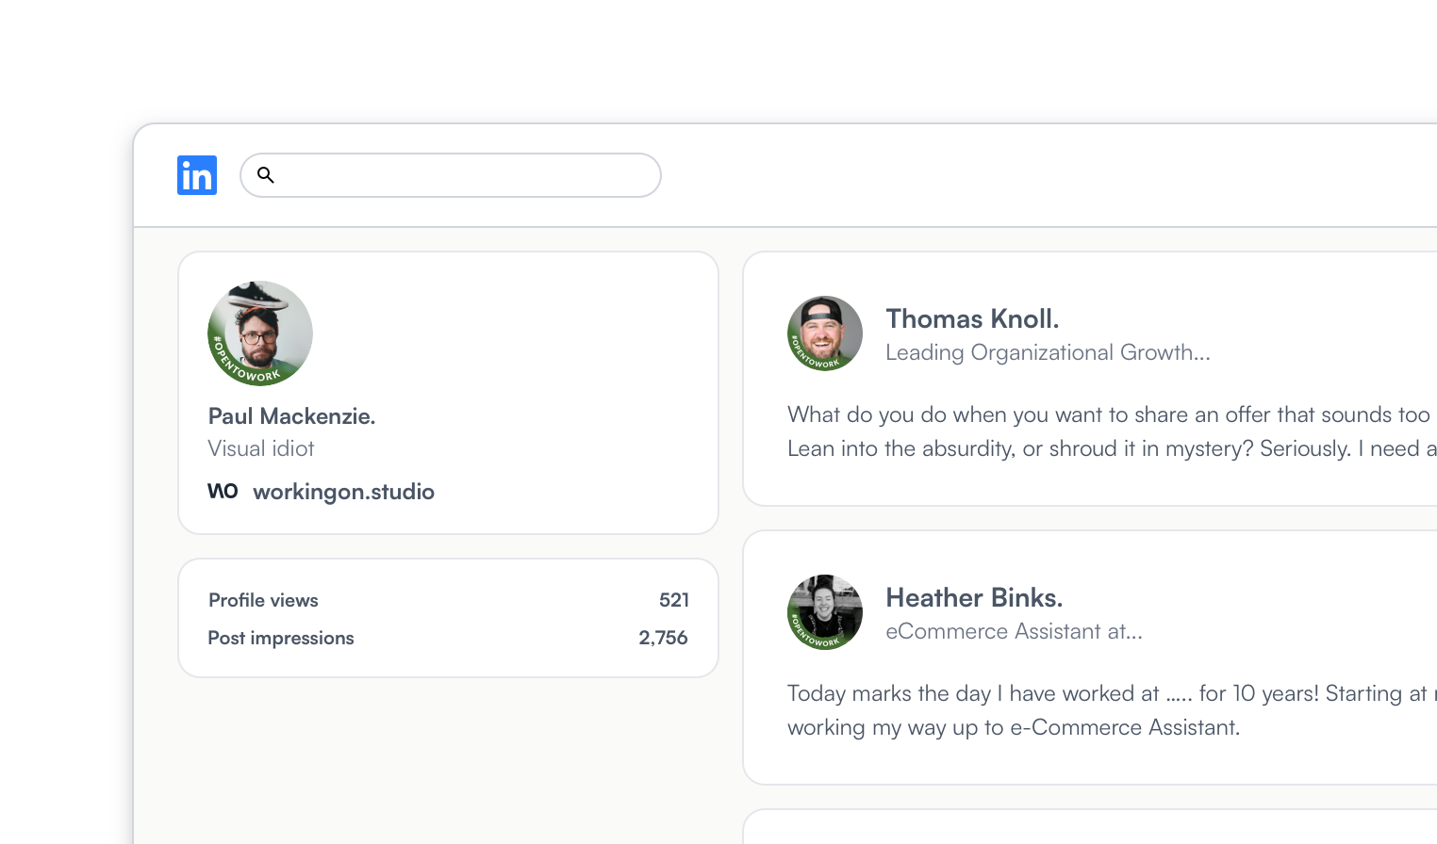Open the workingon.studio company link
Image resolution: width=1437 pixels, height=844 pixels.
(343, 492)
